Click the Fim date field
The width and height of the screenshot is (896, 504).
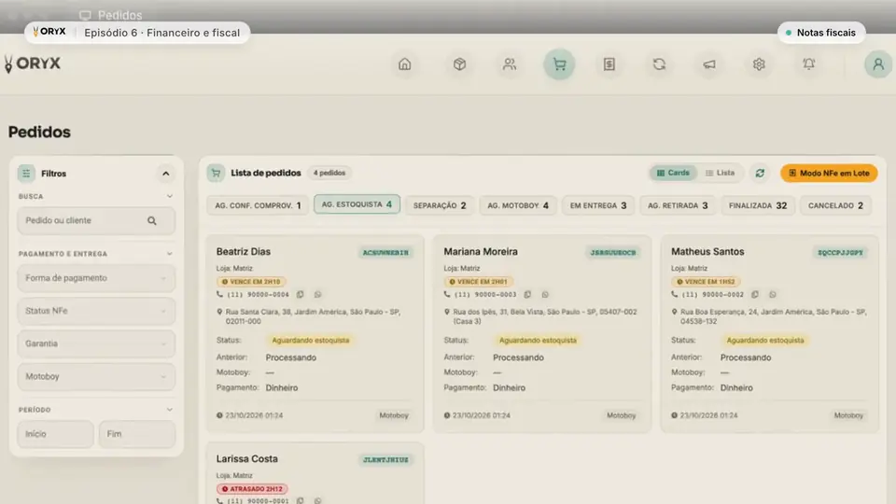137,434
